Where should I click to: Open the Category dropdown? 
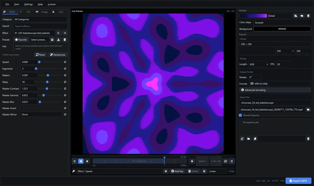point(40,19)
